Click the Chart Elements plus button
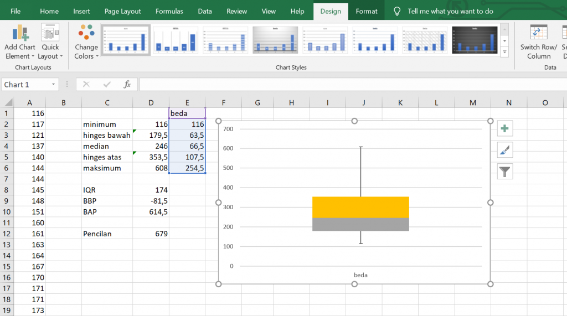Viewport: 567px width, 316px height. 505,128
